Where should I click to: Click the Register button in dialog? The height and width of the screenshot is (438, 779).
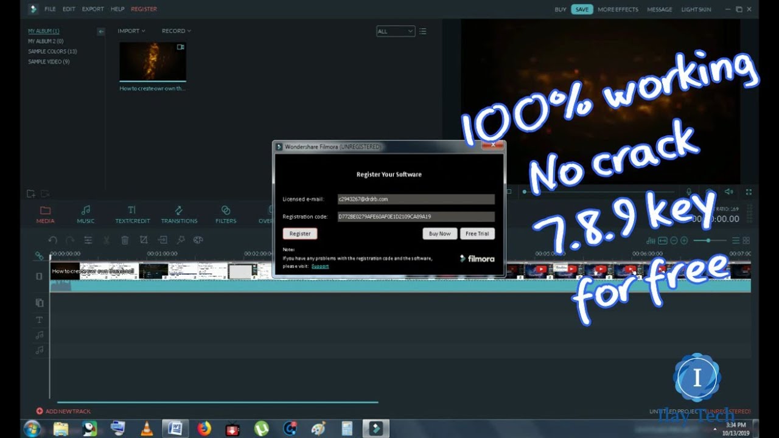300,234
